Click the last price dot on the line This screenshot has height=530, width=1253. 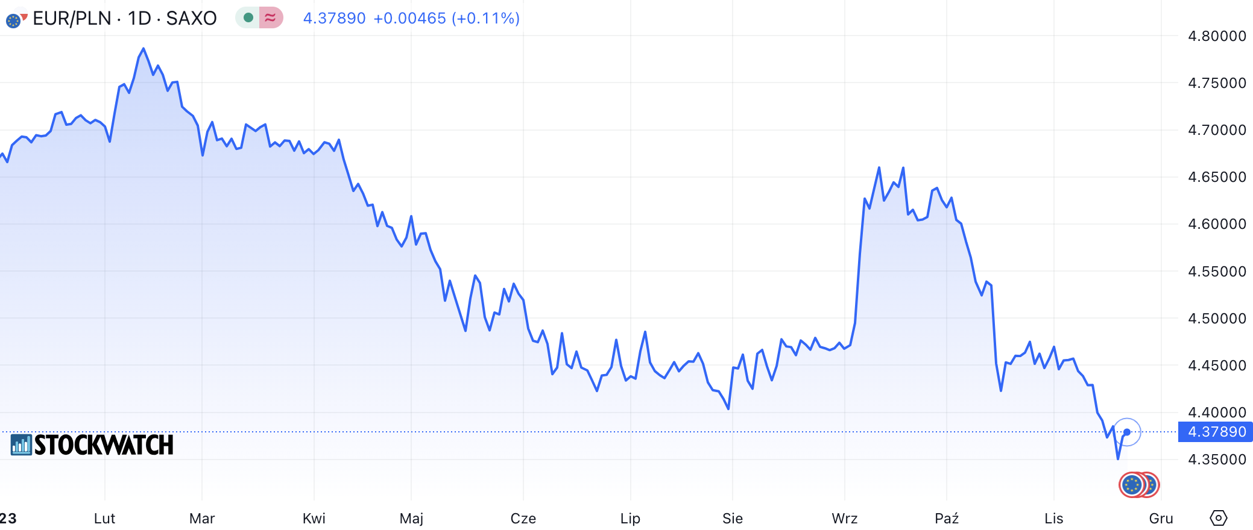pyautogui.click(x=1127, y=432)
